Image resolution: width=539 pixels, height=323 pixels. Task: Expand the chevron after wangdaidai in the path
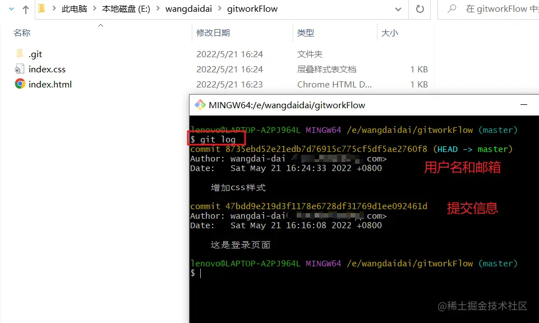tap(220, 8)
